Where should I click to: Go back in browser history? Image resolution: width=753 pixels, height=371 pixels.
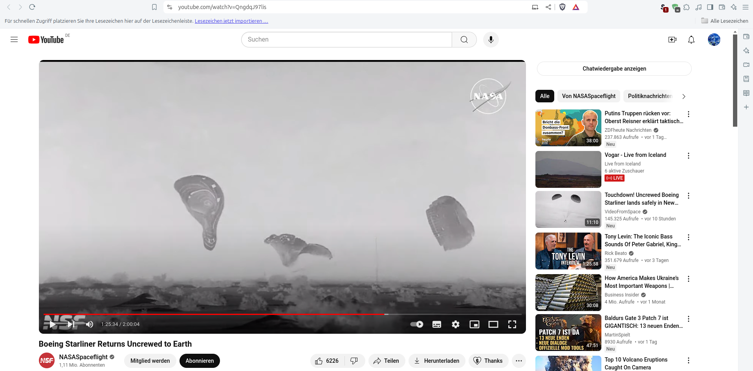tap(9, 7)
